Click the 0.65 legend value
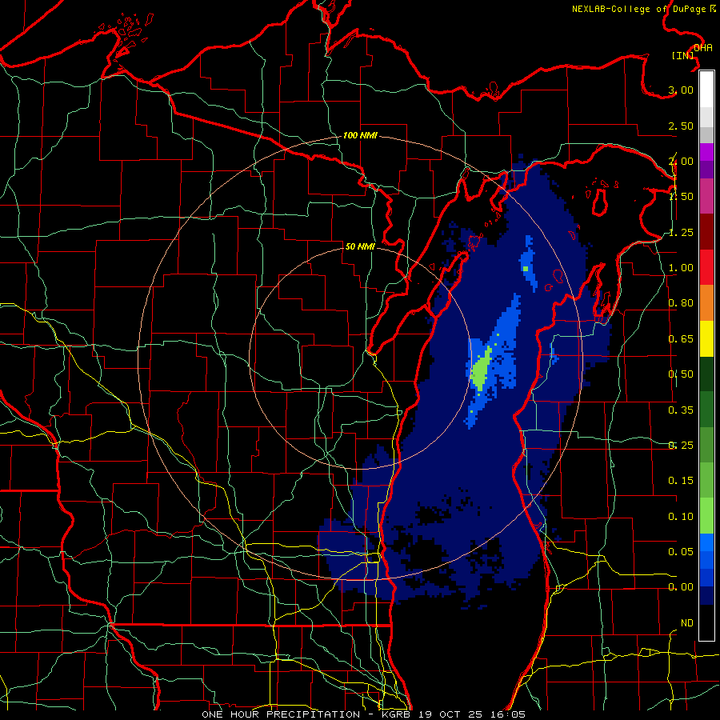Viewport: 720px width, 720px height. click(x=681, y=339)
